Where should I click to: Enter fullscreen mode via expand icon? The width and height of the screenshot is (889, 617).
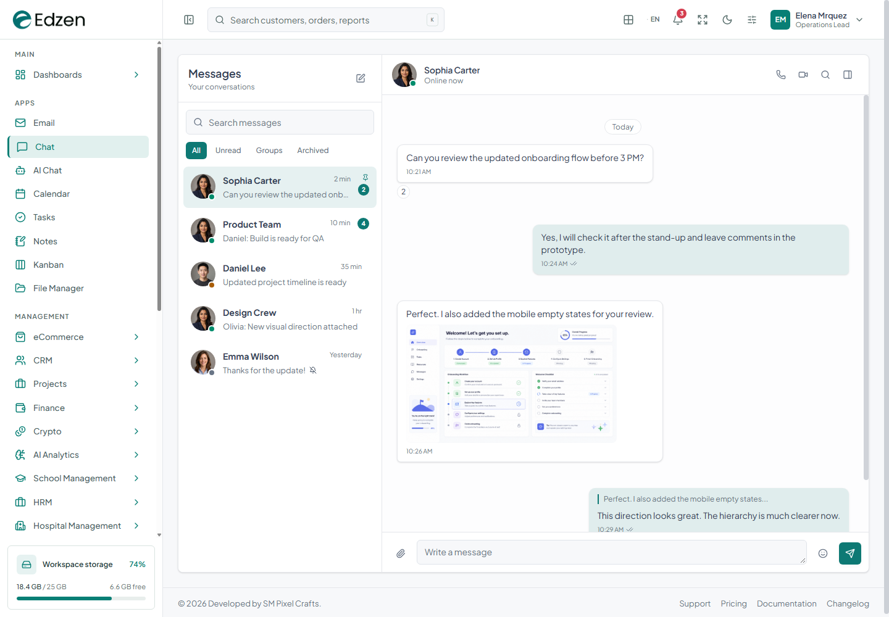click(703, 20)
